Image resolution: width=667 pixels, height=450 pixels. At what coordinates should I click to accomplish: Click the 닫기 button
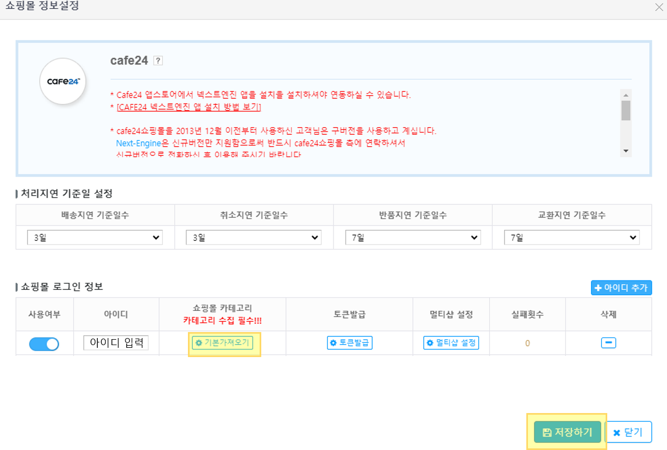[628, 432]
